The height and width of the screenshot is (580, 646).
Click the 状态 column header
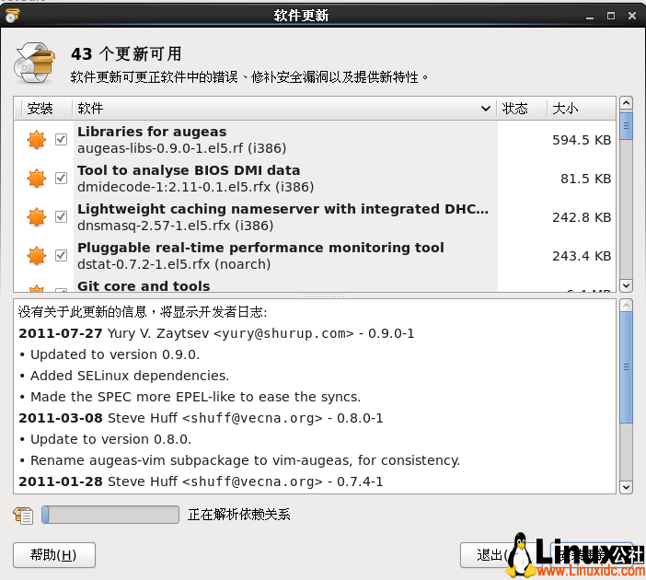[521, 109]
